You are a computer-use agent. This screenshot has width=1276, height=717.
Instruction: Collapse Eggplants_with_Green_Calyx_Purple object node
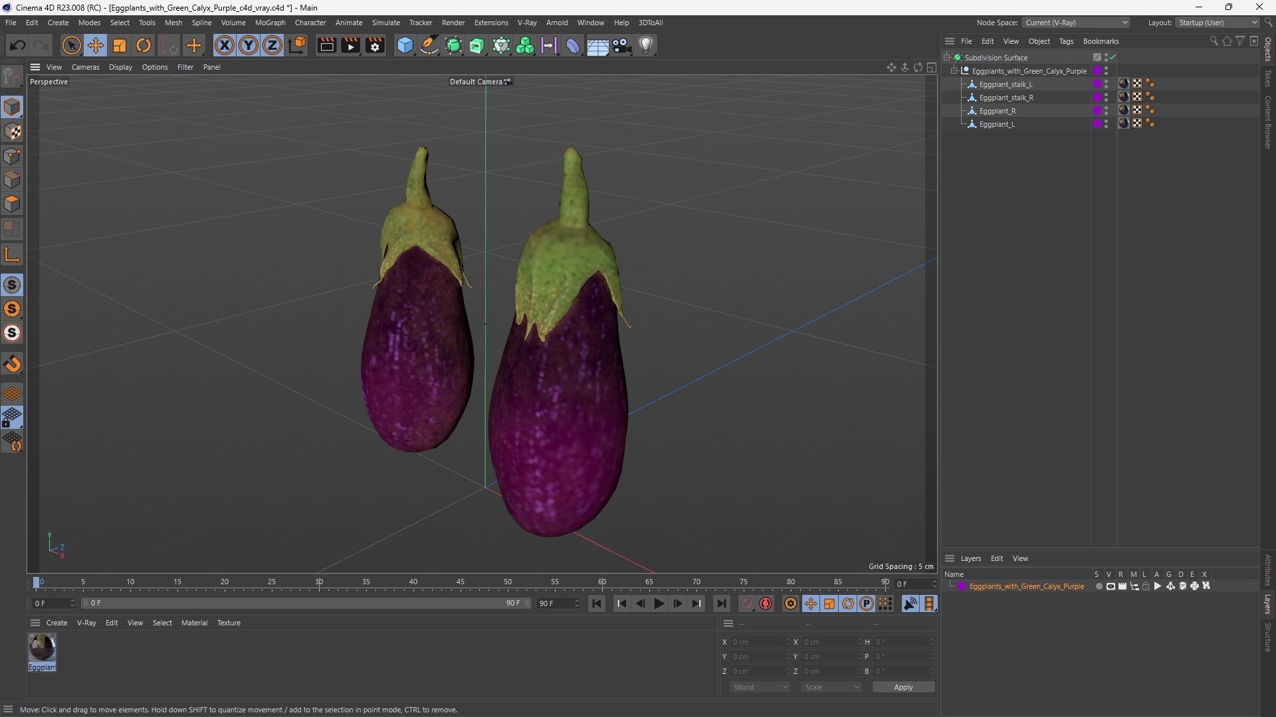click(954, 71)
